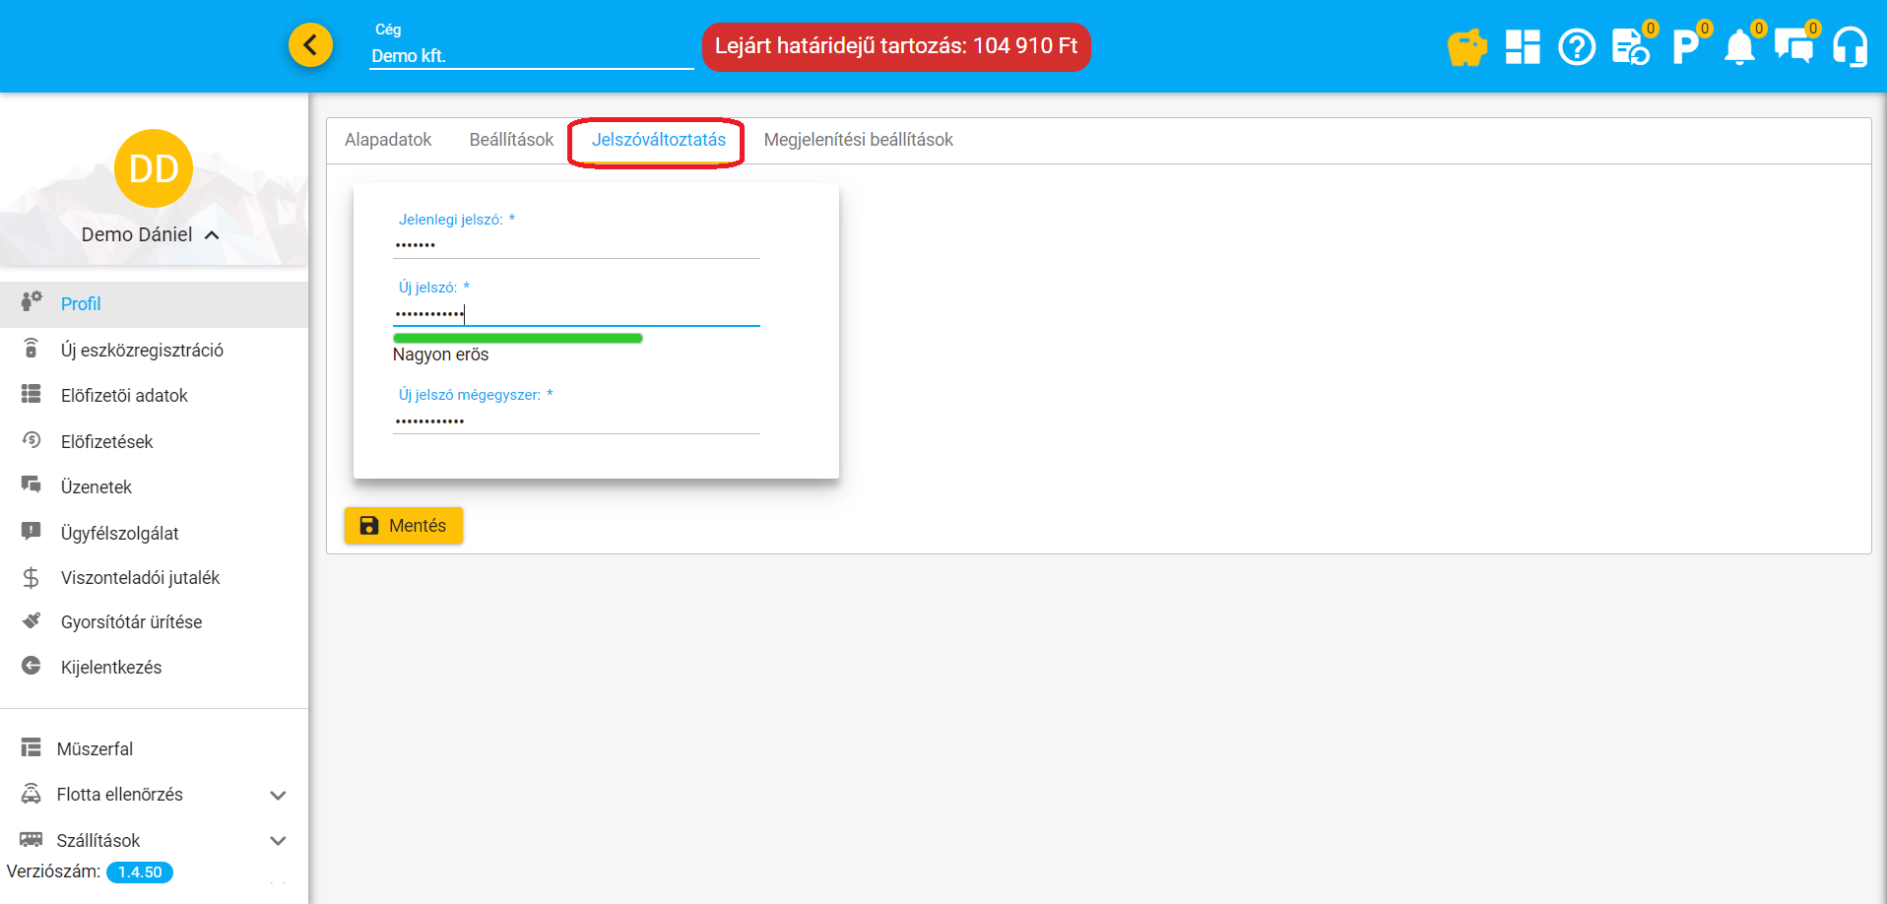The height and width of the screenshot is (904, 1887).
Task: Open the Beállítások tab
Action: 511,140
